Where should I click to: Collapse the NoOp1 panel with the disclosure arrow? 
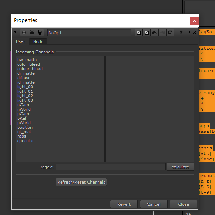[15, 32]
